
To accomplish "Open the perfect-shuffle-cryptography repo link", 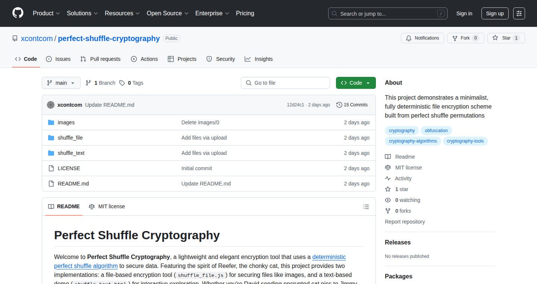I will coord(109,38).
